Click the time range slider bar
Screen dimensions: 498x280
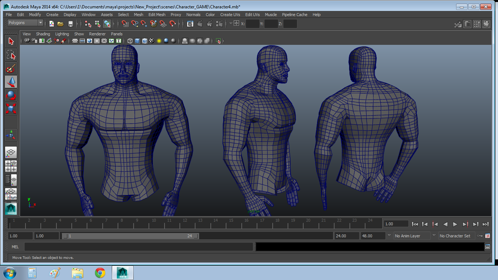[x=130, y=236]
